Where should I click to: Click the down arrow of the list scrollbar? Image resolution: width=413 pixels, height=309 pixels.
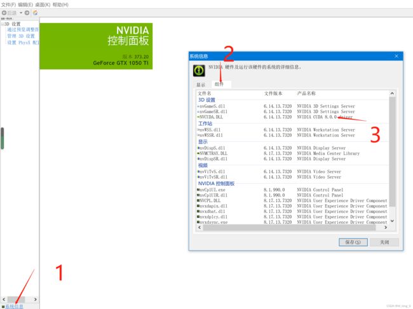(x=392, y=221)
